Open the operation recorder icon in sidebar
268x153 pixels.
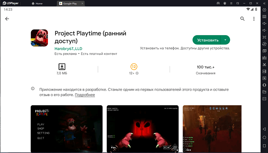point(265,78)
